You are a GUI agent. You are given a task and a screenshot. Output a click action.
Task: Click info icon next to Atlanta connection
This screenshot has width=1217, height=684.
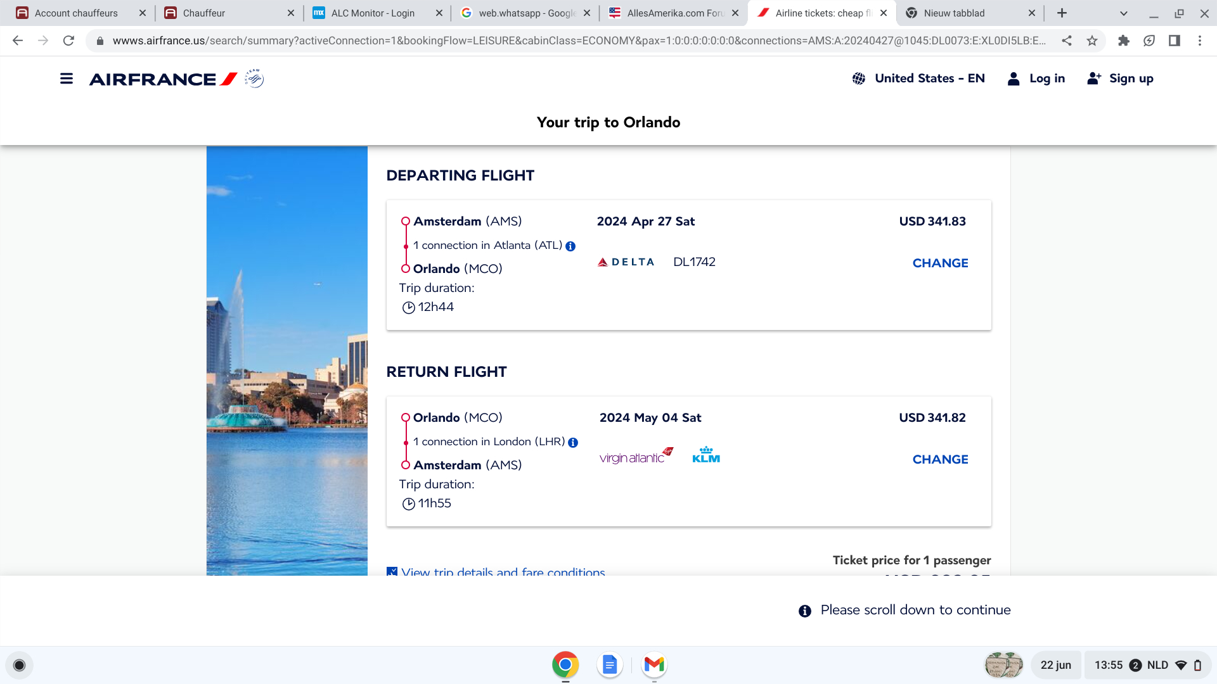coord(570,246)
